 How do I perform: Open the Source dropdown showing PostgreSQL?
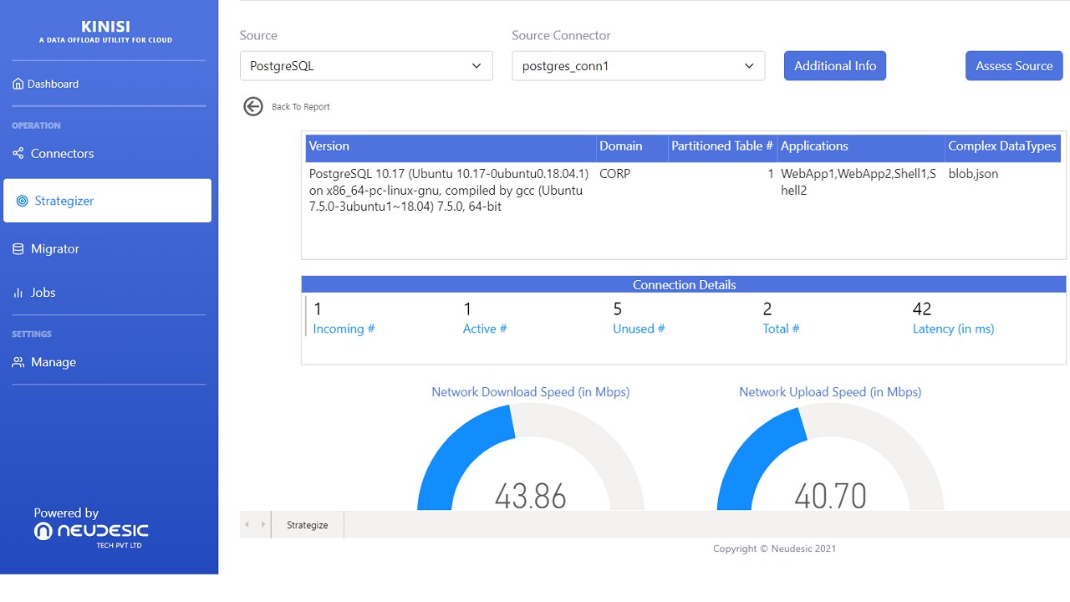[366, 66]
